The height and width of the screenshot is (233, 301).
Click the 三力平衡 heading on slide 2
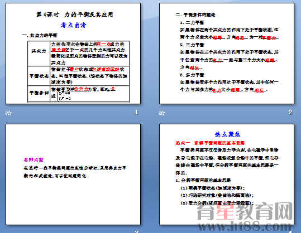pos(192,45)
